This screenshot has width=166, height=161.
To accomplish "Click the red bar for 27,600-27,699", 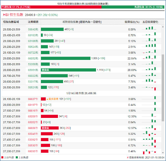I will click(50, 128).
